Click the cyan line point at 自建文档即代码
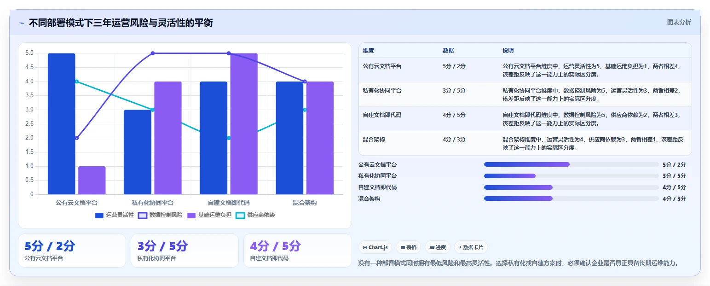The image size is (710, 286). [229, 138]
